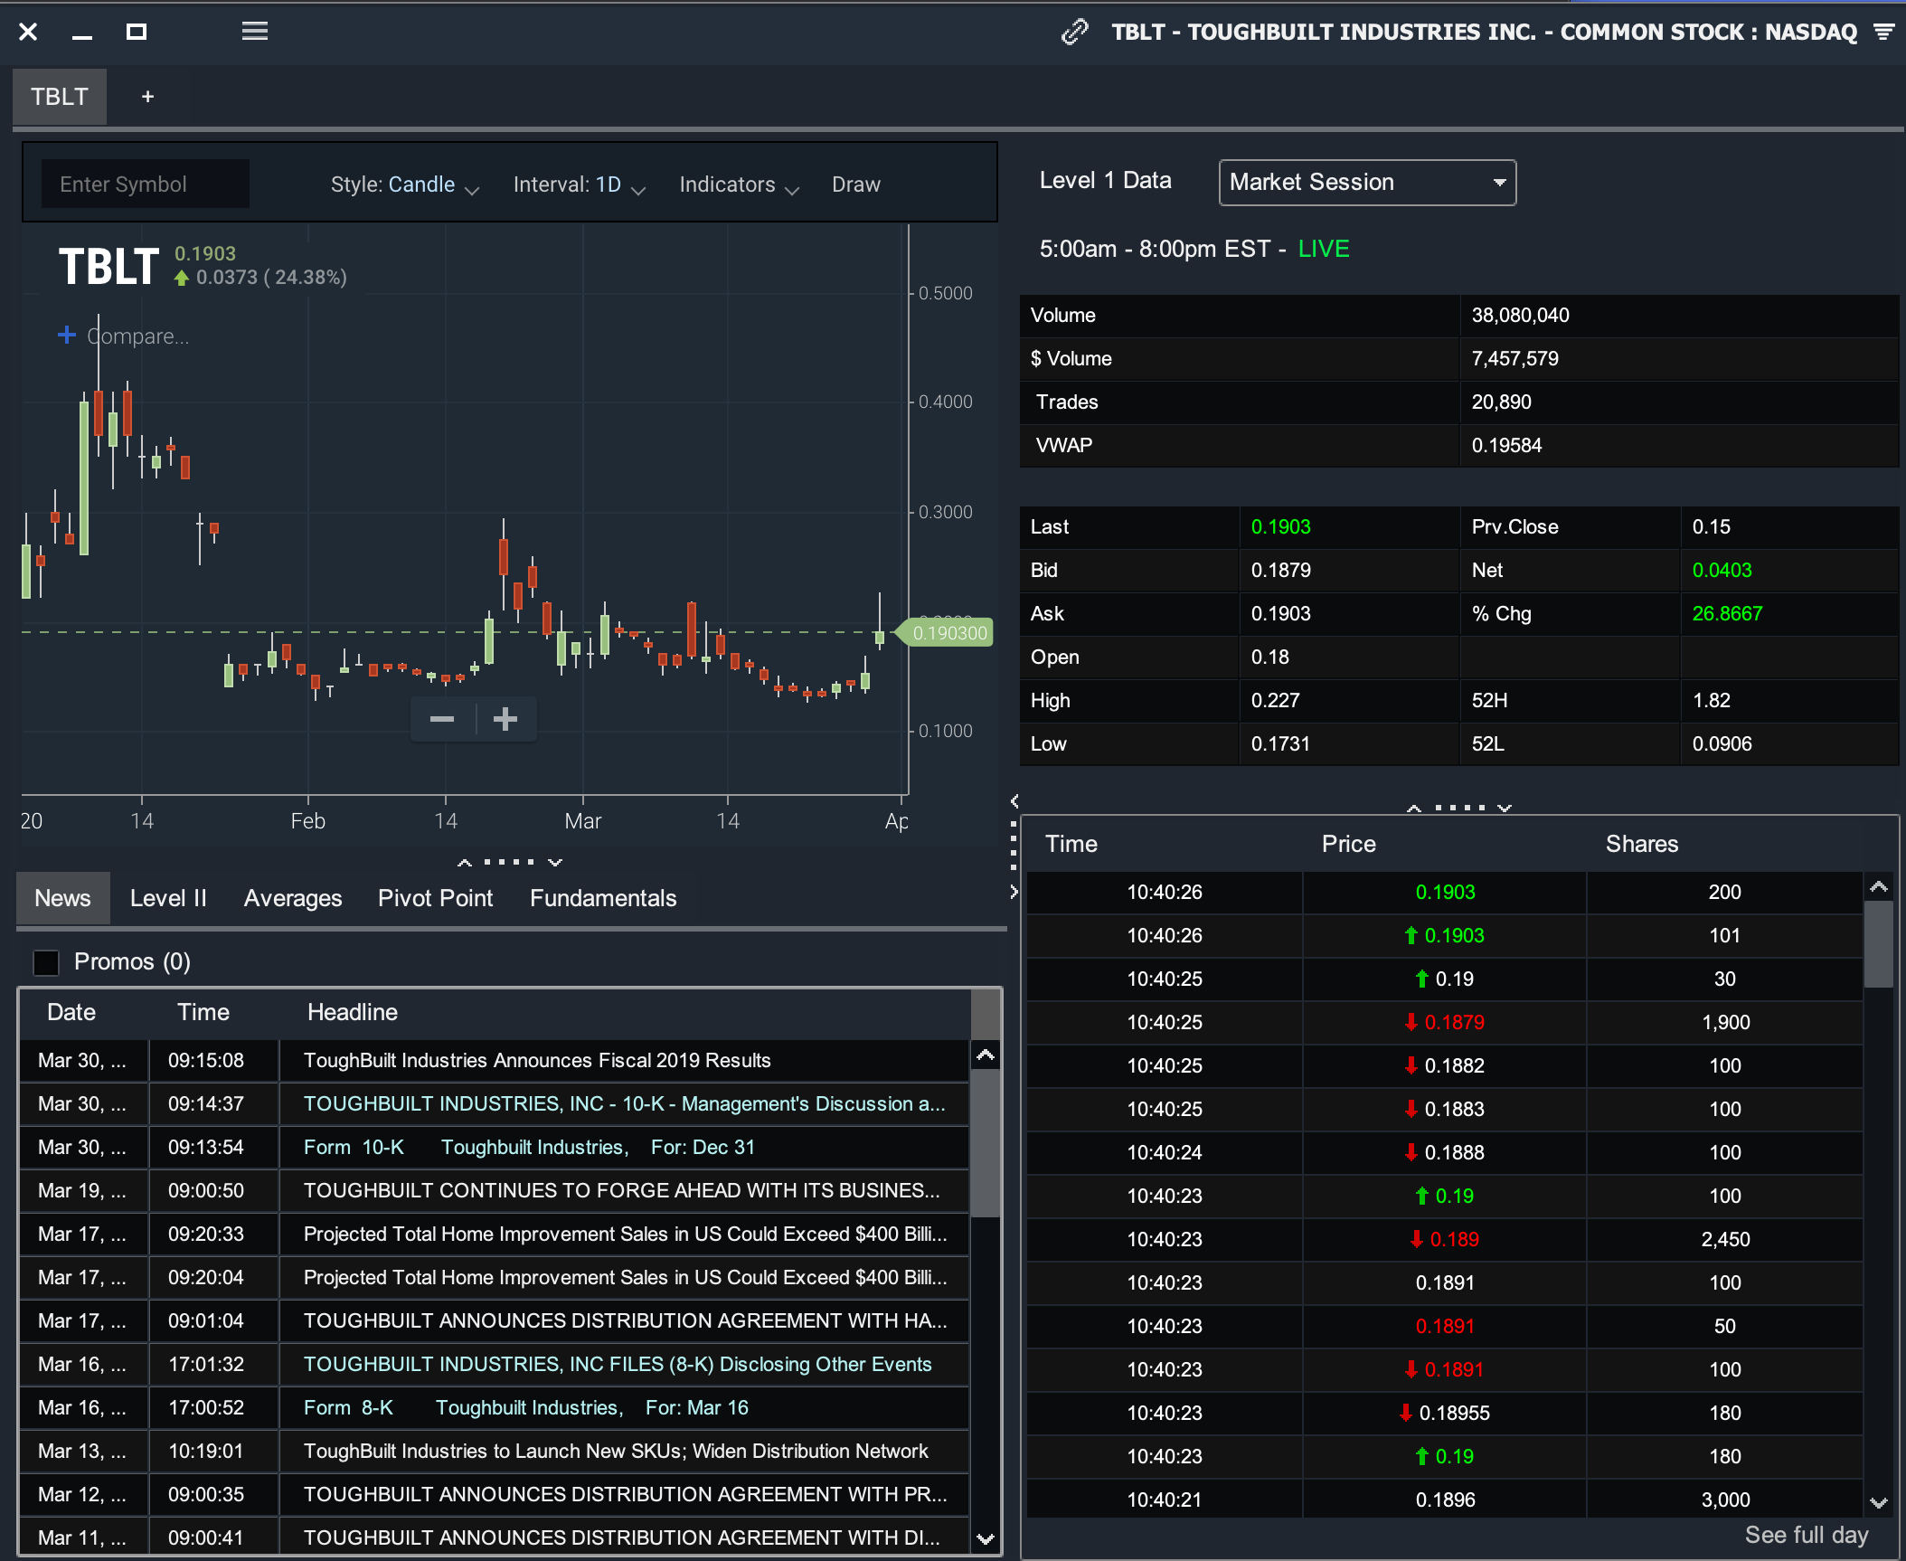Click the Time column header in news
Image resolution: width=1906 pixels, height=1561 pixels.
203,1012
